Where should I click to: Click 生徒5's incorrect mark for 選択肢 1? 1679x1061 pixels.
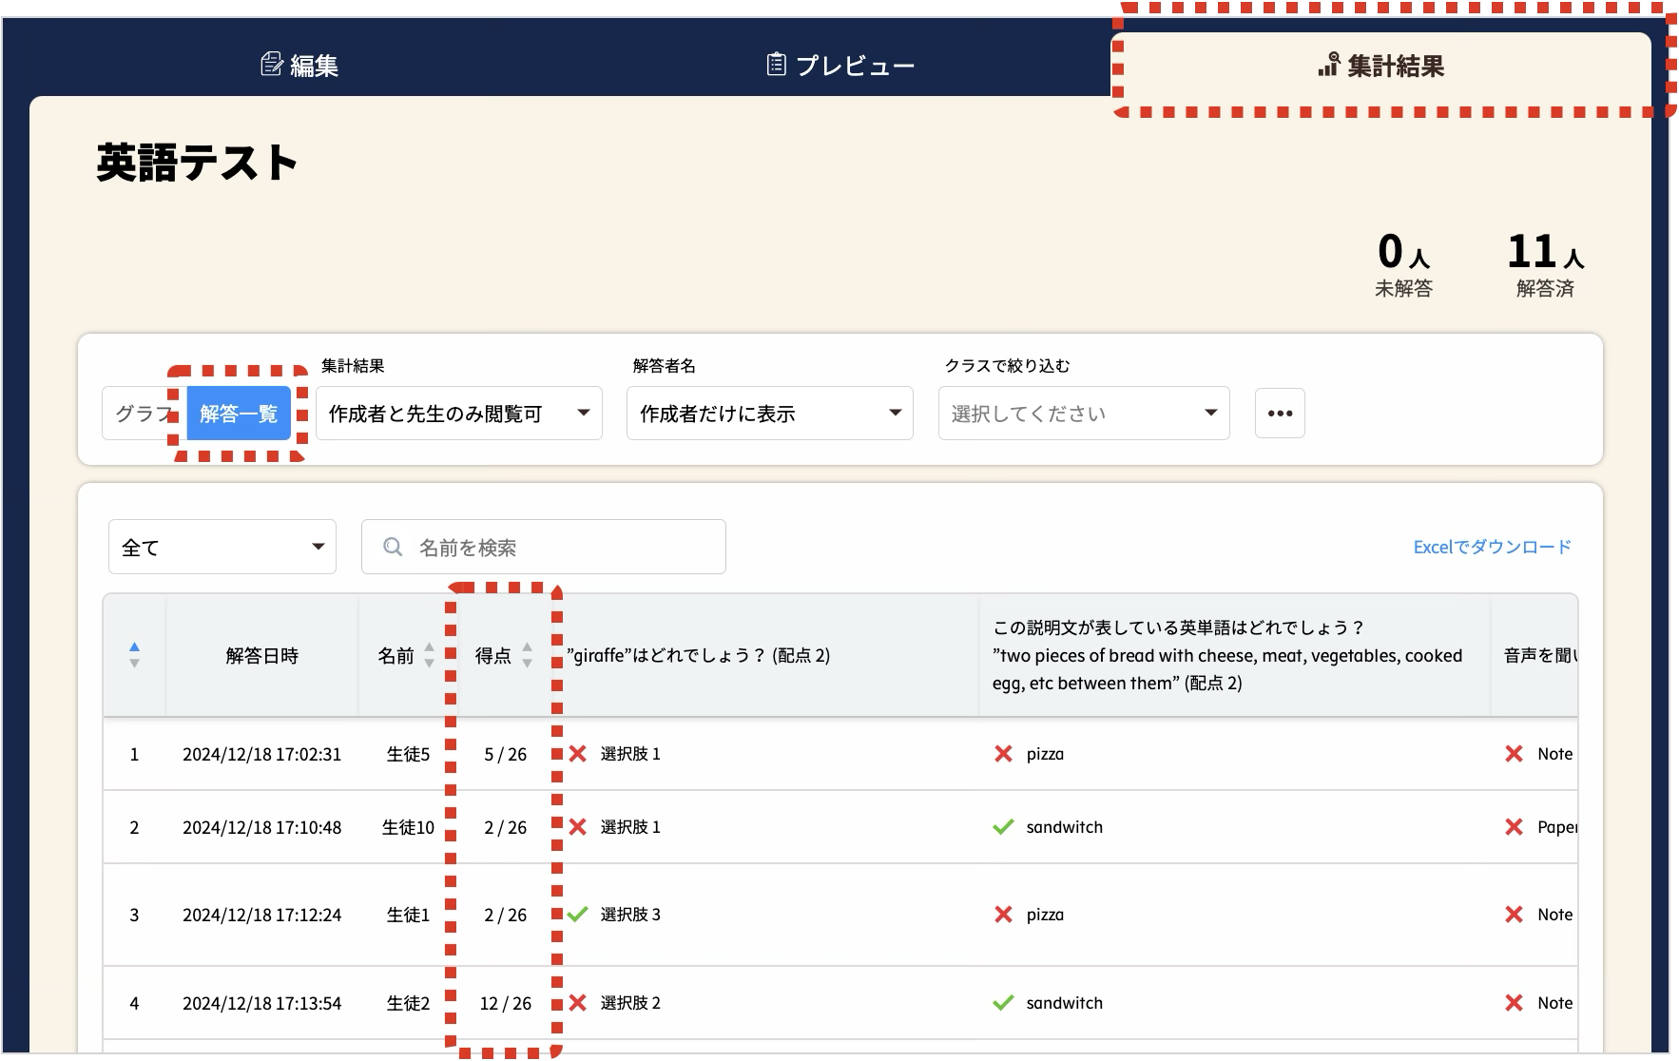pos(577,754)
